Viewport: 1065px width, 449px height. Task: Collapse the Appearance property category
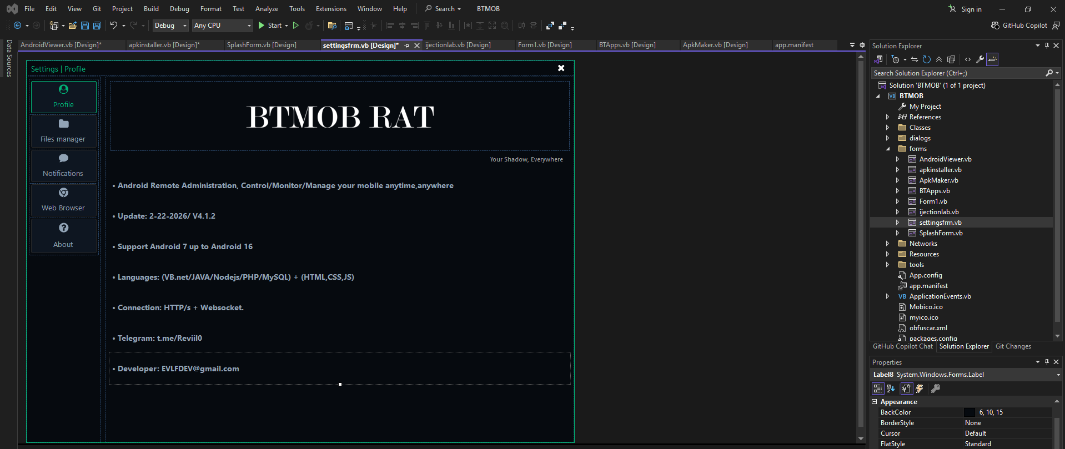(875, 402)
